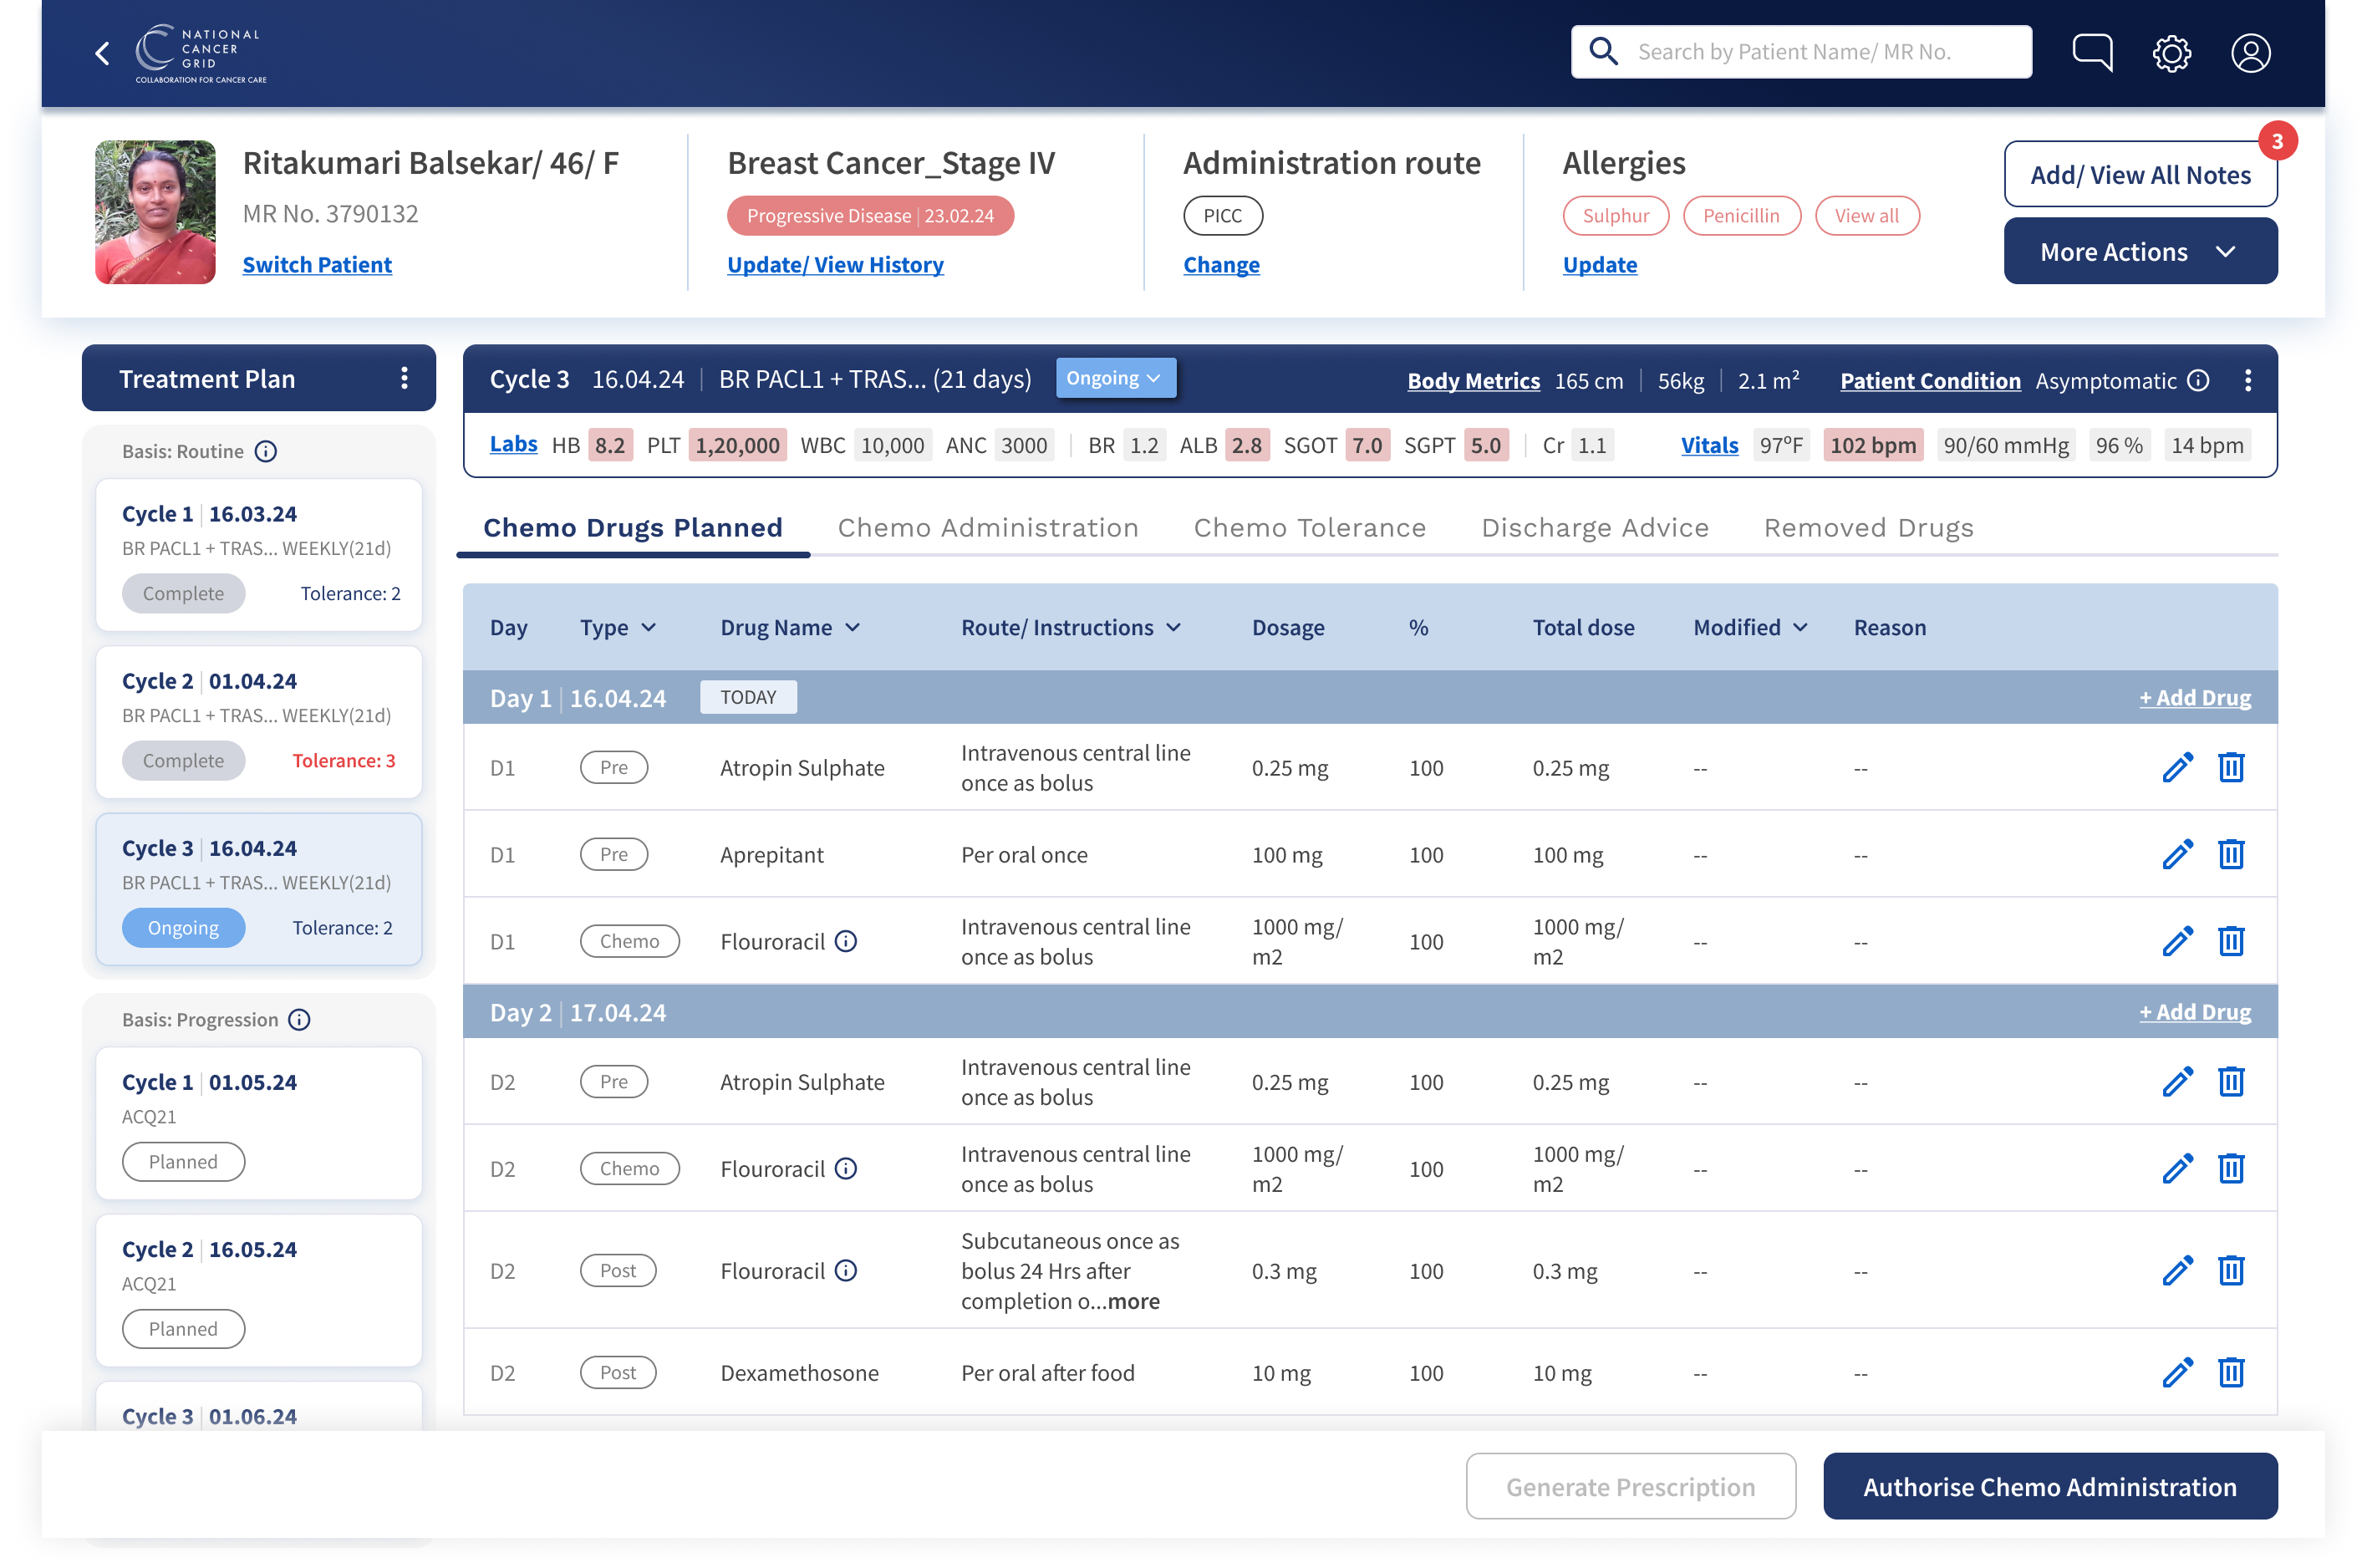Click the Switch Patient link

[x=317, y=264]
